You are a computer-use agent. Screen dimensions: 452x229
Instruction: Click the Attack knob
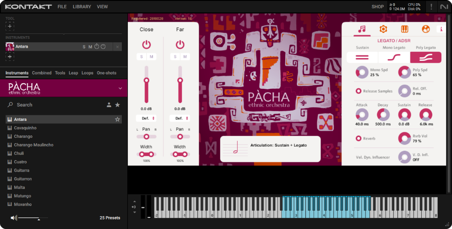click(362, 115)
